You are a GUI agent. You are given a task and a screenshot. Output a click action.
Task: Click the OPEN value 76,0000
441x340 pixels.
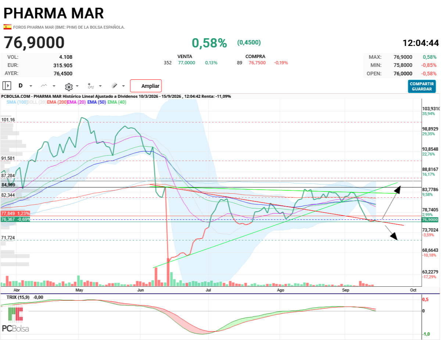pyautogui.click(x=403, y=73)
